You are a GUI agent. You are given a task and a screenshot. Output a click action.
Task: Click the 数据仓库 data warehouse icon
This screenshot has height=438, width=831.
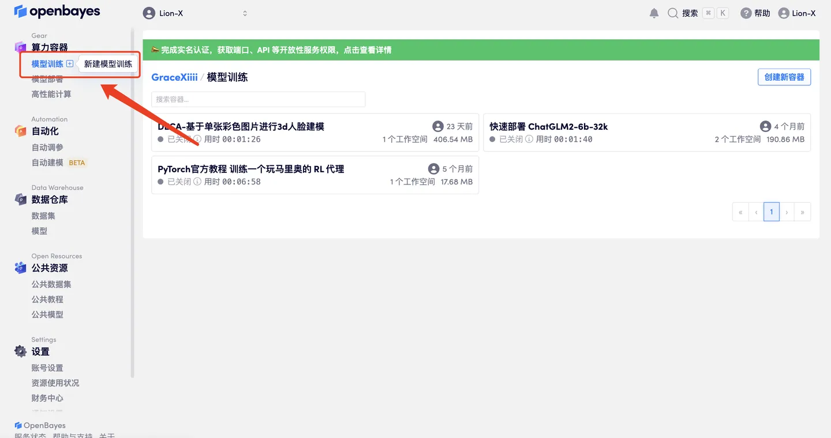pos(19,199)
